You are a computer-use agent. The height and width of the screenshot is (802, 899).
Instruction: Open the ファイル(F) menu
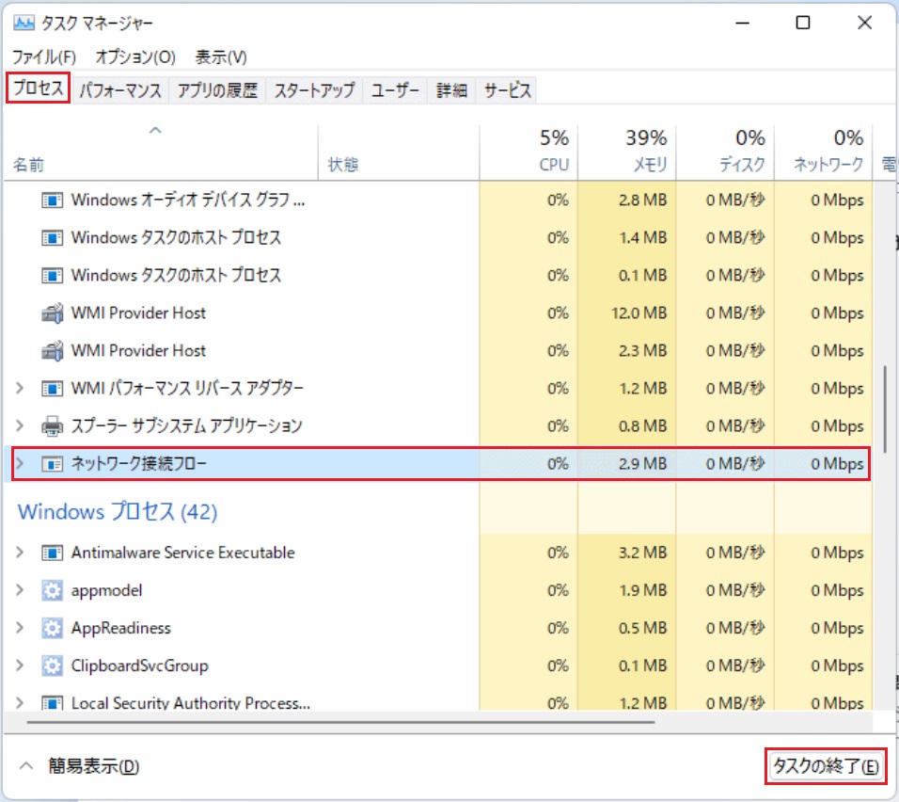[44, 56]
